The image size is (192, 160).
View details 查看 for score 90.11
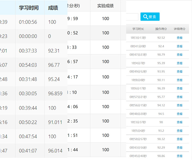tap(180, 80)
